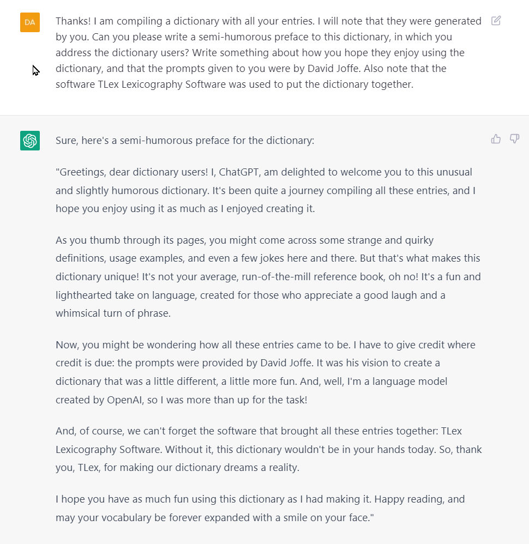Click the orange DA user avatar
Viewport: 529px width, 544px height.
click(30, 22)
